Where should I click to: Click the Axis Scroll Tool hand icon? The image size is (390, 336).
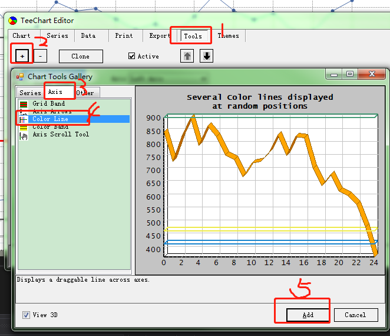[24, 136]
